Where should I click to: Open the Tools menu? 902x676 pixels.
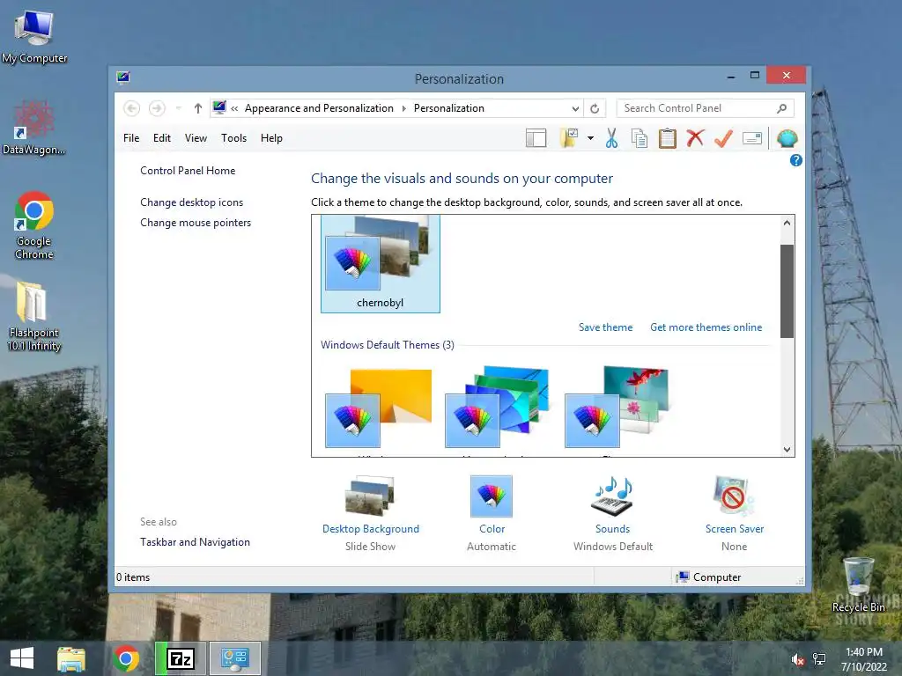[233, 138]
